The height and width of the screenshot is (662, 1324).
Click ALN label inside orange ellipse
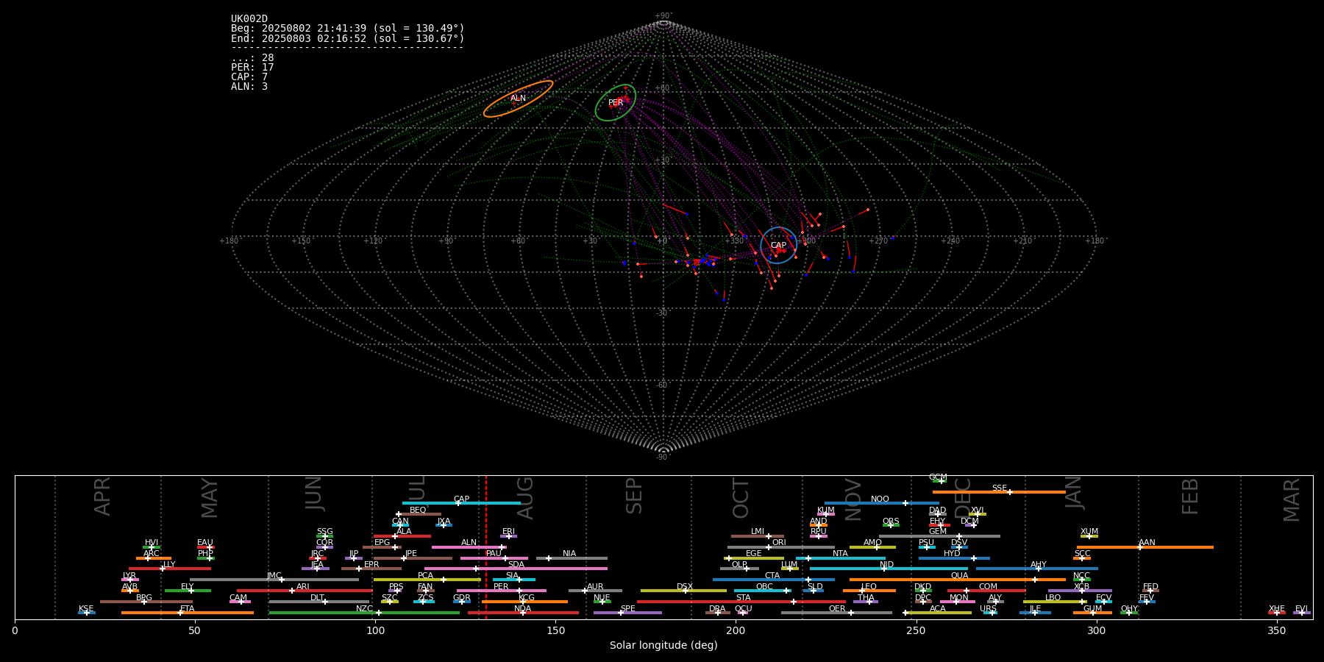518,98
